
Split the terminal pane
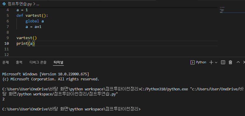point(223,62)
